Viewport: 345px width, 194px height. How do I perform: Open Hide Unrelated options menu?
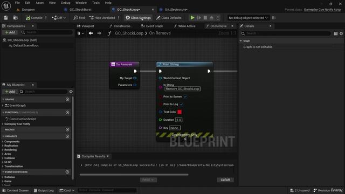coord(119,18)
